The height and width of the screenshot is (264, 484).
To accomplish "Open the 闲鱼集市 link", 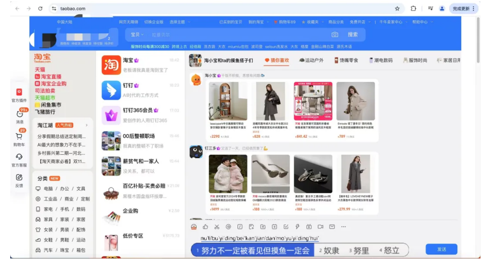I will 48,105.
